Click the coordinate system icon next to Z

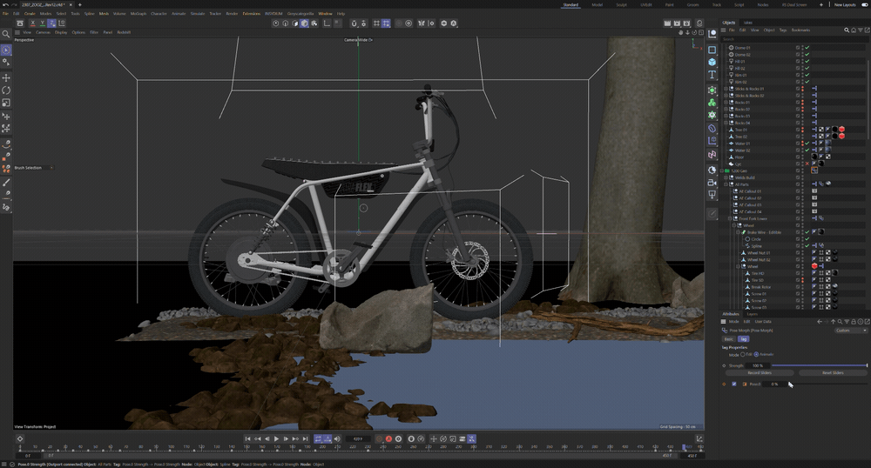tap(62, 23)
